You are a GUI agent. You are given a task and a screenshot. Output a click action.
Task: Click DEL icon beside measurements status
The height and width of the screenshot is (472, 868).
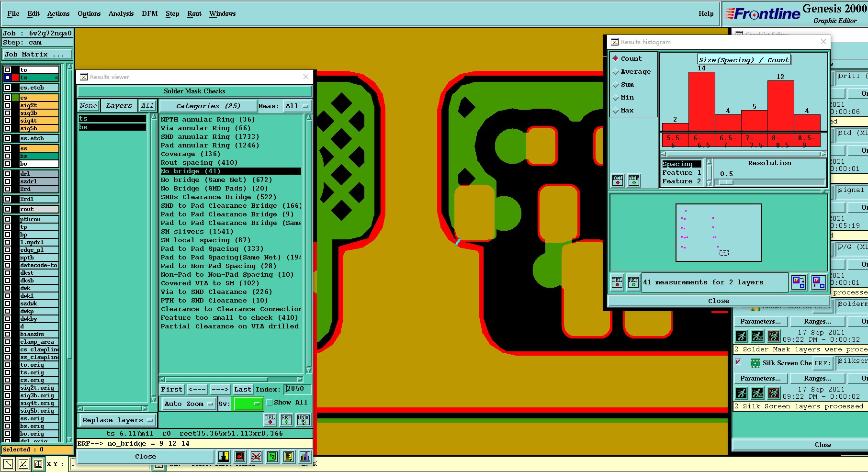click(x=617, y=282)
